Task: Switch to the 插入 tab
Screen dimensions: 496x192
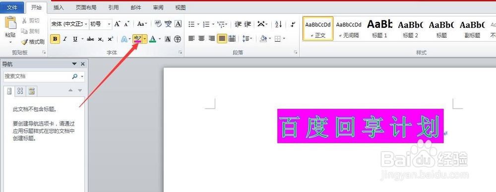Action: [x=59, y=7]
